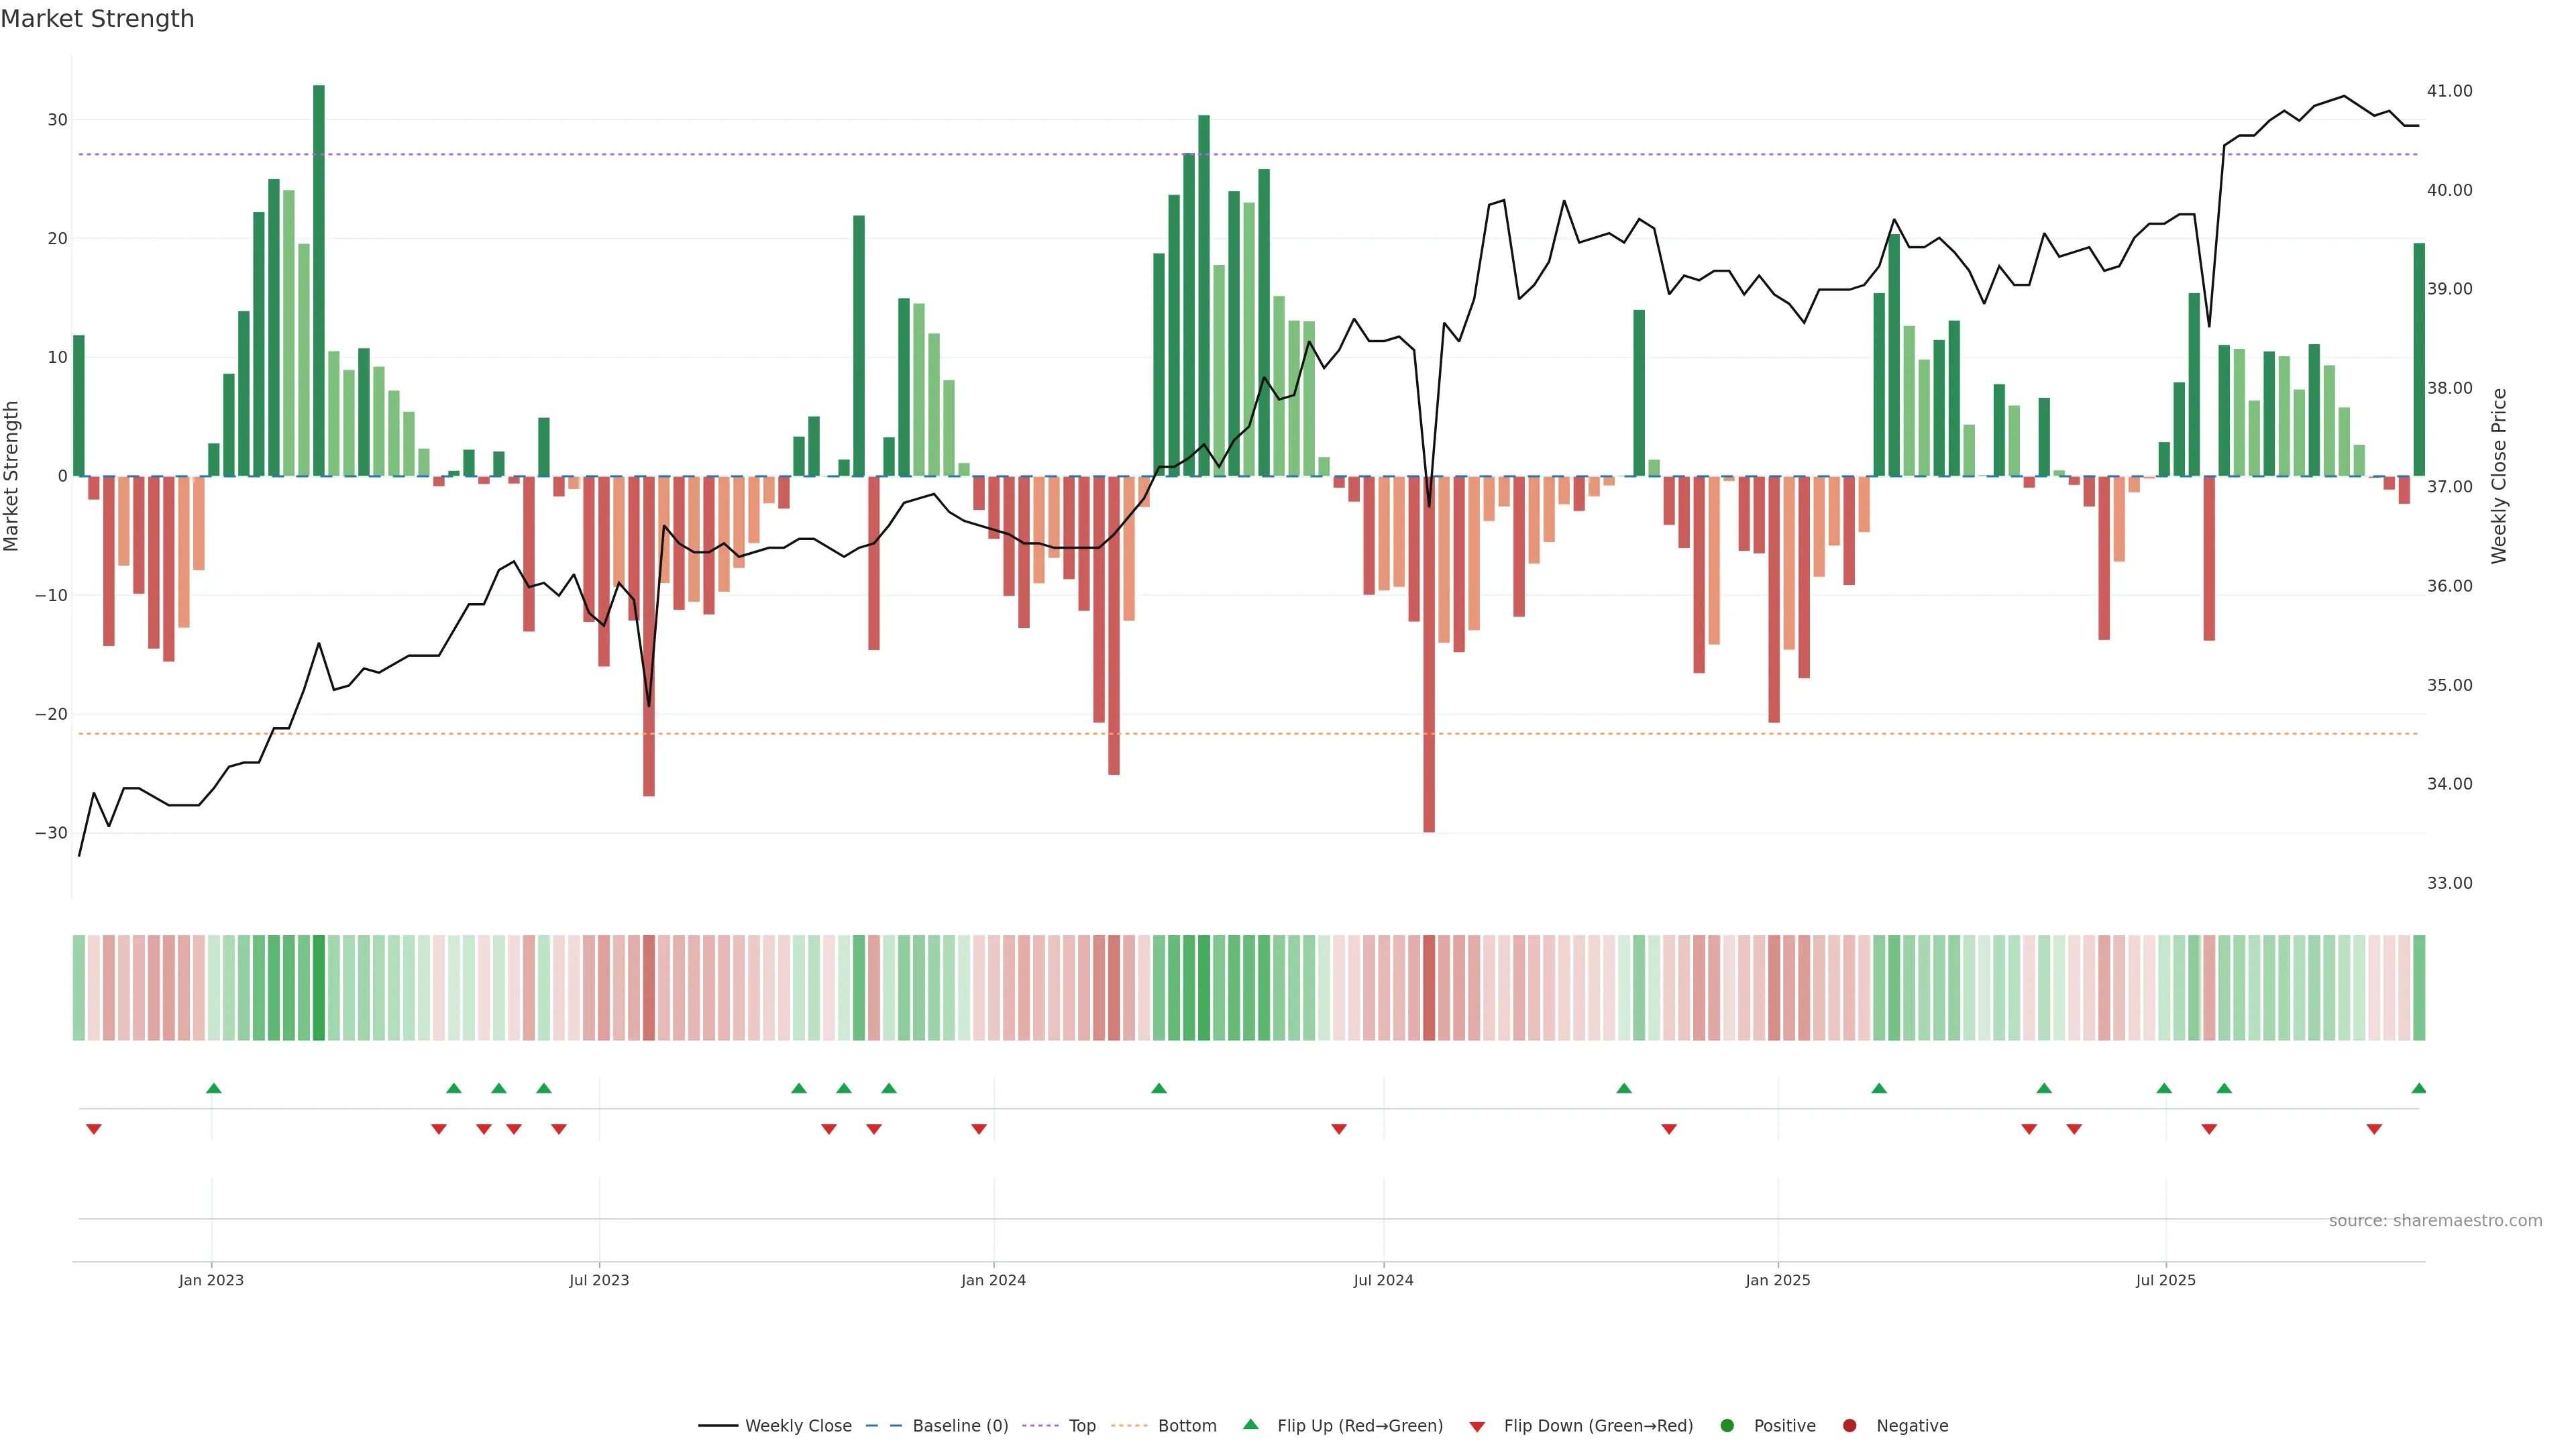The height and width of the screenshot is (1449, 2576).
Task: Click the 41.00 weekly close price axis label
Action: coord(2449,91)
